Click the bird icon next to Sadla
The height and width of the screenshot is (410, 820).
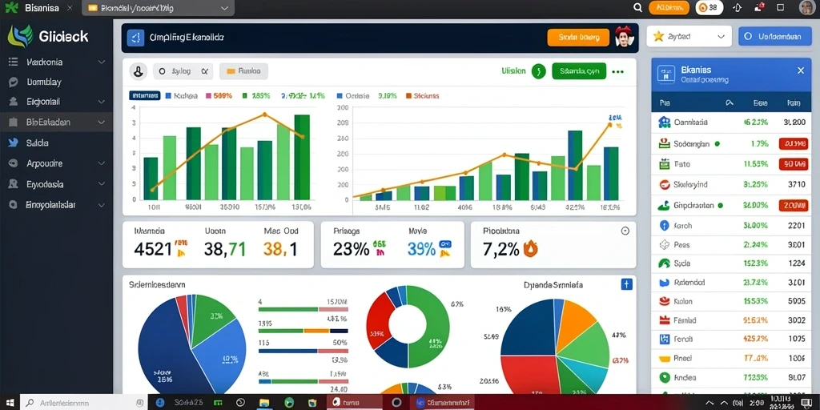(14, 143)
